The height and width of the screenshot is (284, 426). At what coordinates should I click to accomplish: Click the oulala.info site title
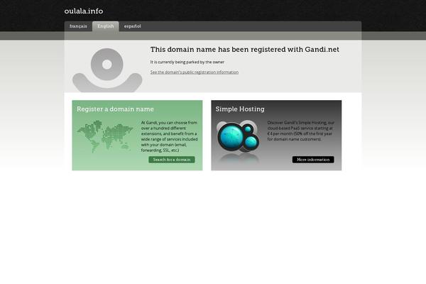(x=84, y=11)
